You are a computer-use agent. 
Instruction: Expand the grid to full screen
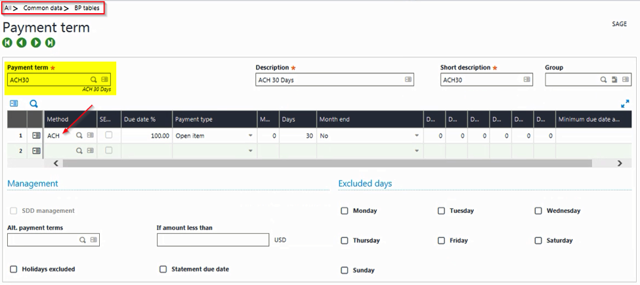tap(625, 104)
